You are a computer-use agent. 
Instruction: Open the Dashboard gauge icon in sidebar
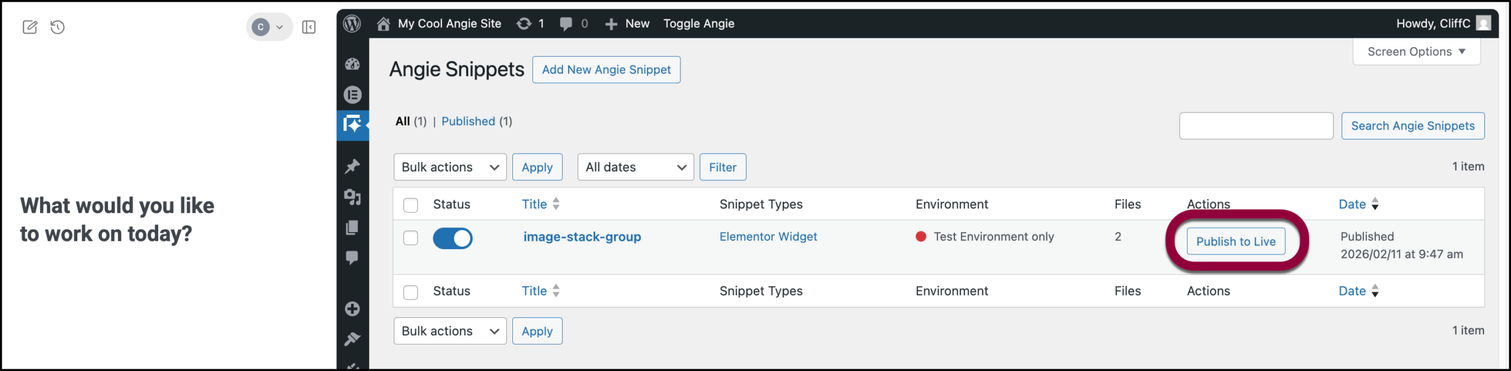[352, 64]
